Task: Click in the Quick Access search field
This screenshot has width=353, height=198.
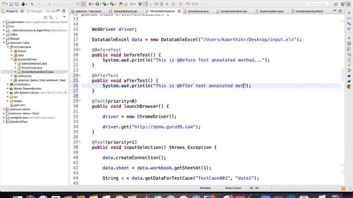Action: 317,4
